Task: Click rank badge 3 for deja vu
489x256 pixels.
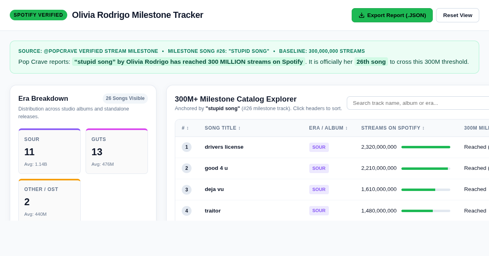Action: [187, 189]
